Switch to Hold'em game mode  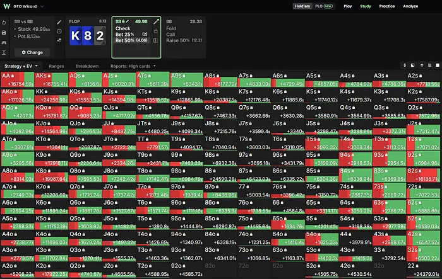pos(302,6)
